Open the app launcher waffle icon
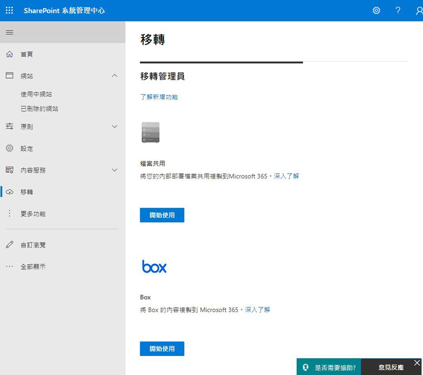The image size is (423, 375). pyautogui.click(x=9, y=11)
